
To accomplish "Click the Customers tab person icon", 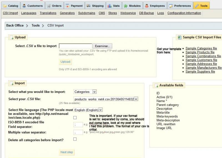I will (24, 6).
